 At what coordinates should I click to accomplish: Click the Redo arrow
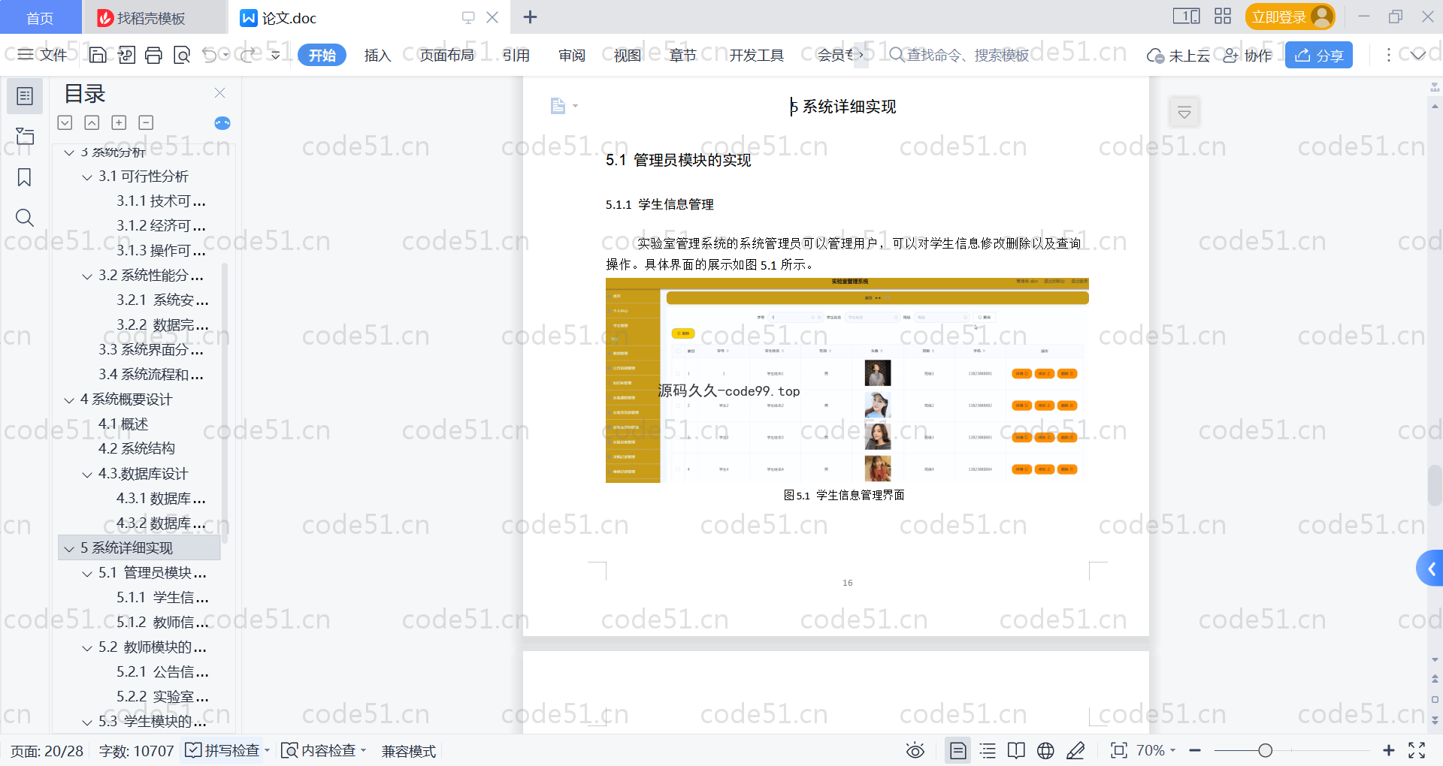pos(247,55)
